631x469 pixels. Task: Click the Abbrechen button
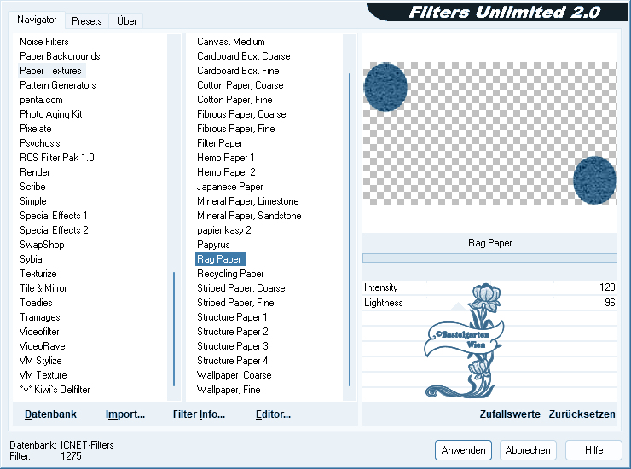528,450
